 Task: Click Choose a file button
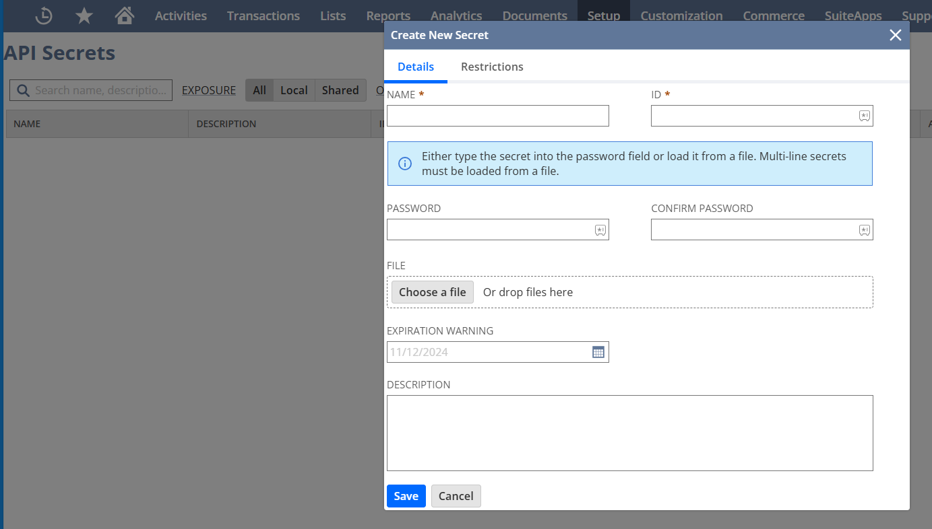(433, 292)
